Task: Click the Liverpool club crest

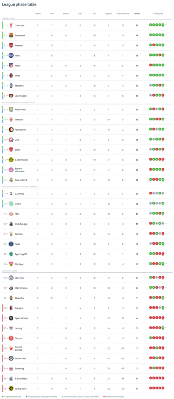Action: pos(11,25)
